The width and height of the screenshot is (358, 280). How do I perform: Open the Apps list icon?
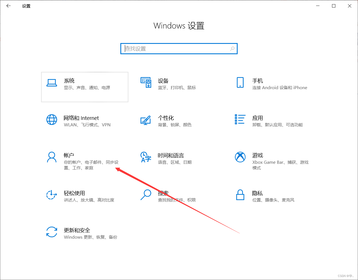(240, 119)
